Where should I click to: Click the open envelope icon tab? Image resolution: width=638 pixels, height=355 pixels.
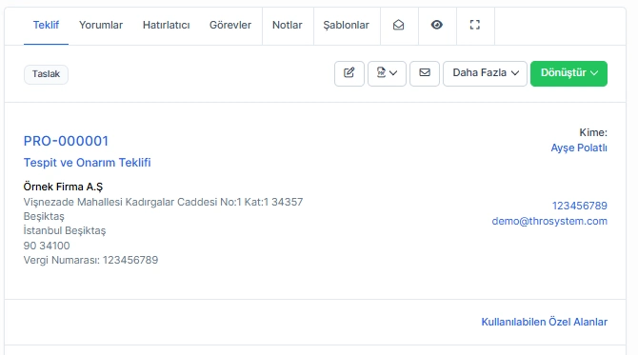399,25
